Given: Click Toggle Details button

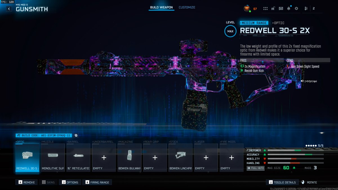Looking at the screenshot, I should [x=282, y=182].
